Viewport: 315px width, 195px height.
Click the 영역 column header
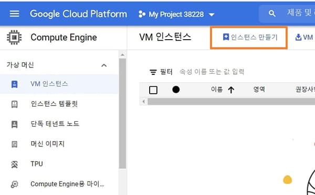click(x=259, y=89)
